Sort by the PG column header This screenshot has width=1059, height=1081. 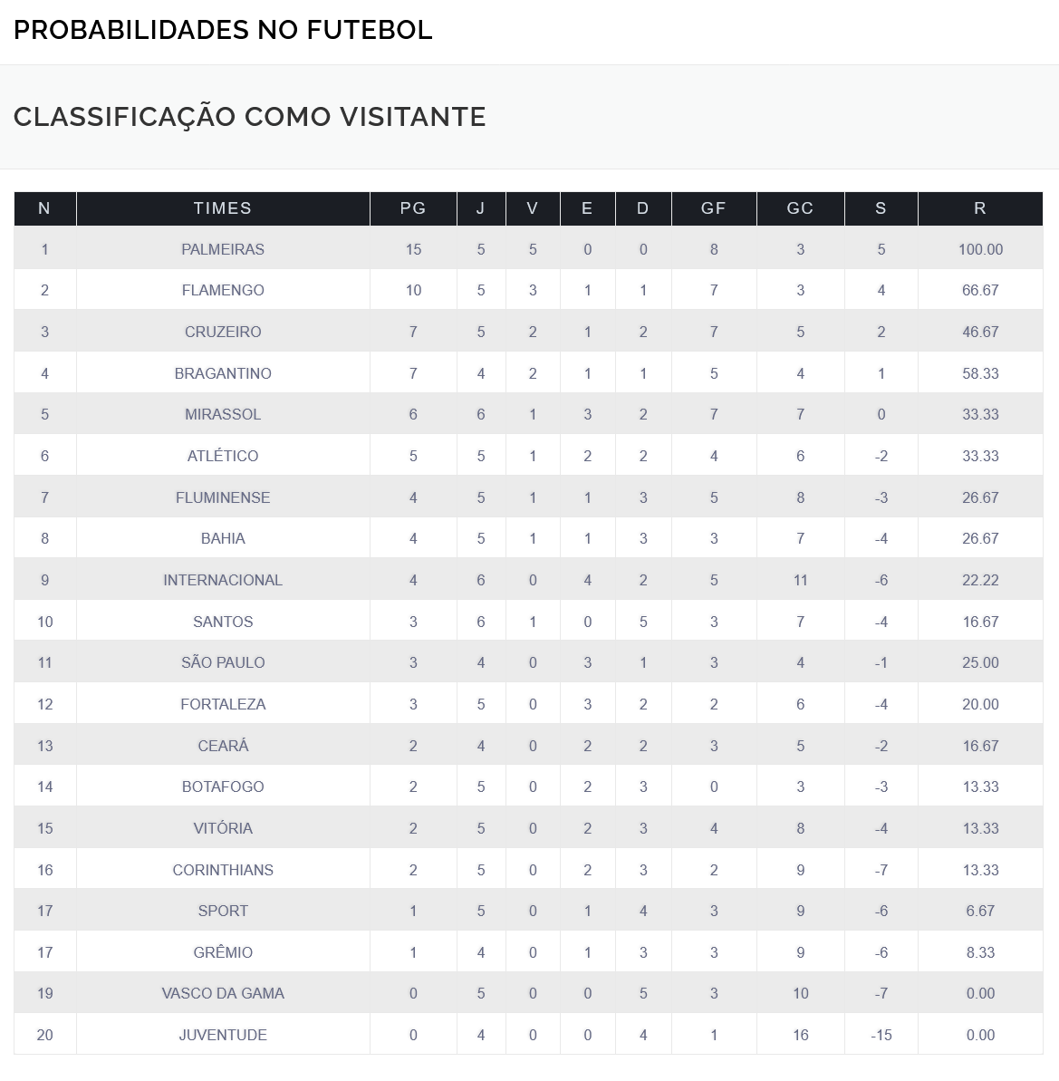(x=413, y=208)
